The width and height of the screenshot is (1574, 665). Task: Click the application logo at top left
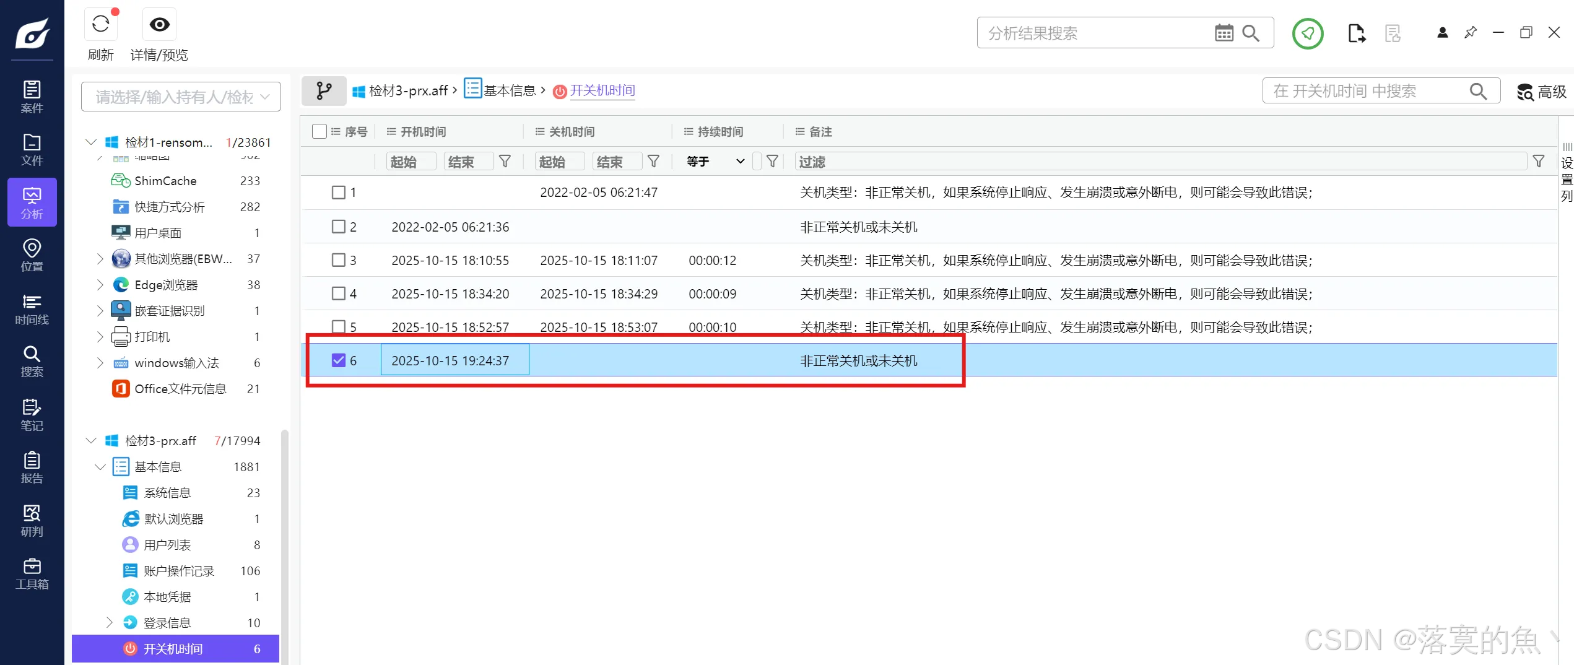[32, 33]
